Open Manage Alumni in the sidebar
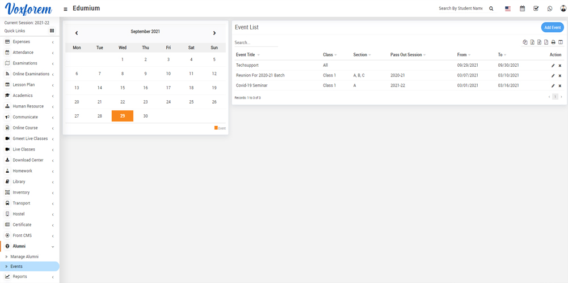 coord(24,257)
